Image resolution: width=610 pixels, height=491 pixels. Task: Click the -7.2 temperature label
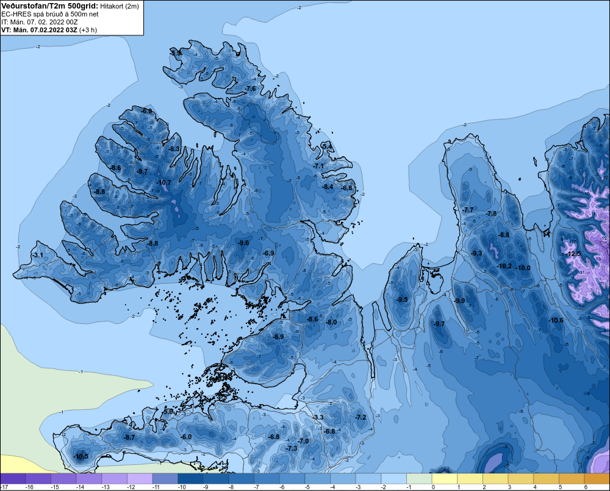click(x=361, y=417)
